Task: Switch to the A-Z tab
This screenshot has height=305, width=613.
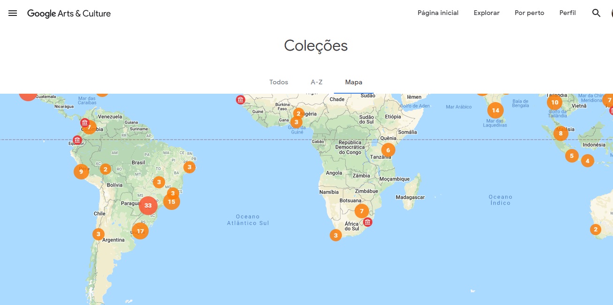Action: point(317,82)
